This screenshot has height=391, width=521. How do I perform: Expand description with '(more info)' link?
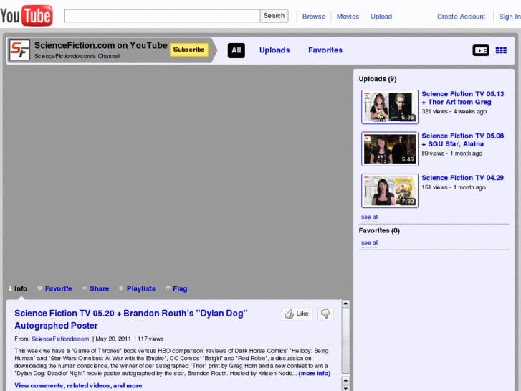315,373
